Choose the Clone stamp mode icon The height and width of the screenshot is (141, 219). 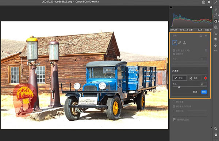click(x=184, y=43)
